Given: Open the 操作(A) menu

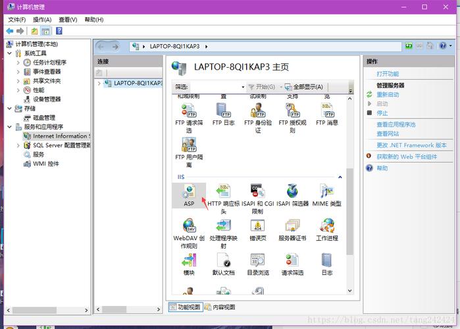Looking at the screenshot, I should tap(42, 20).
